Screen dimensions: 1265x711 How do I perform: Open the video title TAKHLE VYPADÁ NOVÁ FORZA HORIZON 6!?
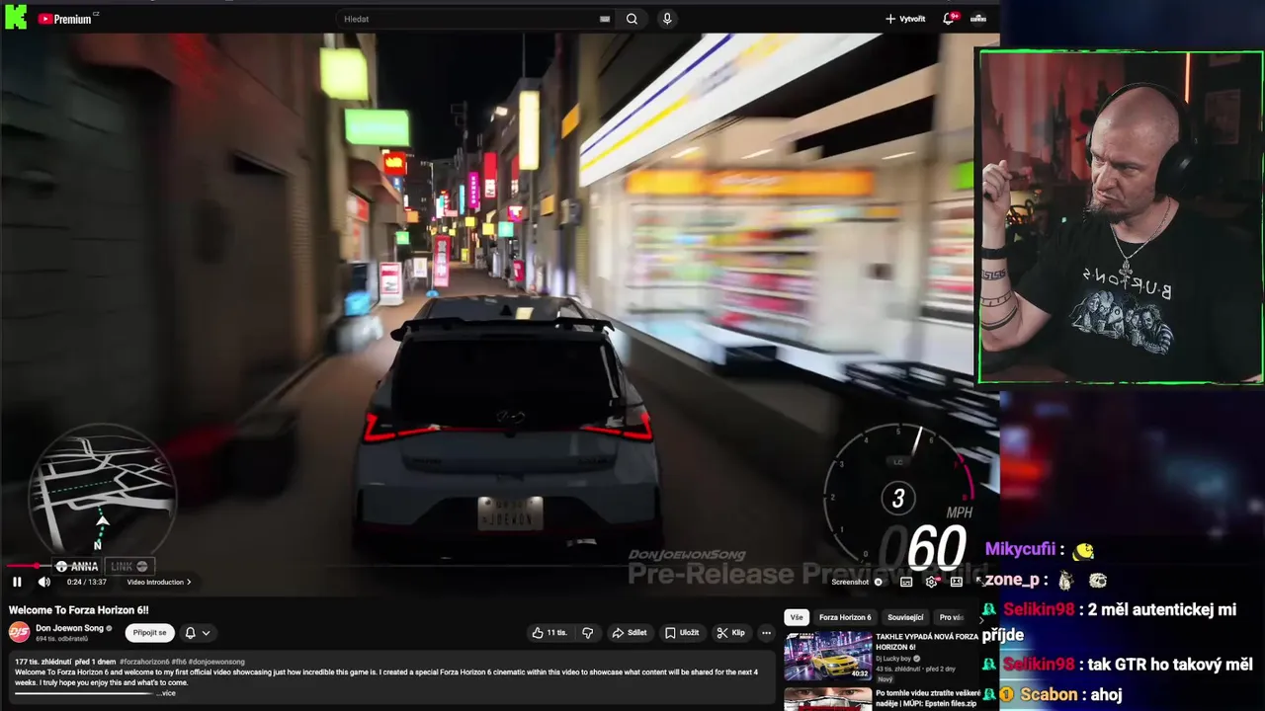[x=927, y=641]
